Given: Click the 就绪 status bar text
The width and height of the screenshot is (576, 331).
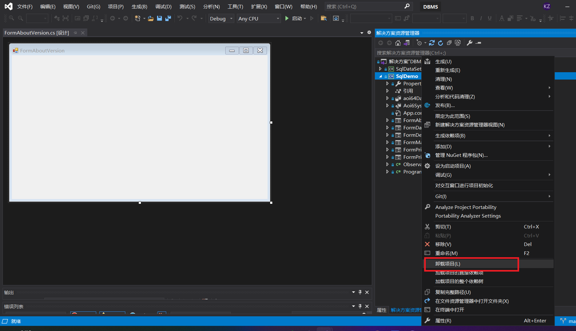Looking at the screenshot, I should coord(16,321).
